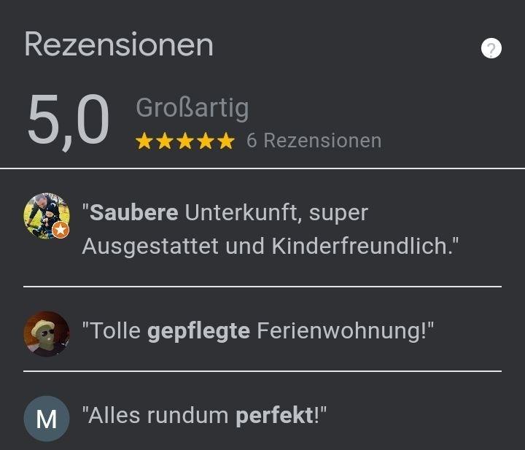The height and width of the screenshot is (450, 525).
Task: Click the bold word "perfekt"
Action: click(274, 416)
